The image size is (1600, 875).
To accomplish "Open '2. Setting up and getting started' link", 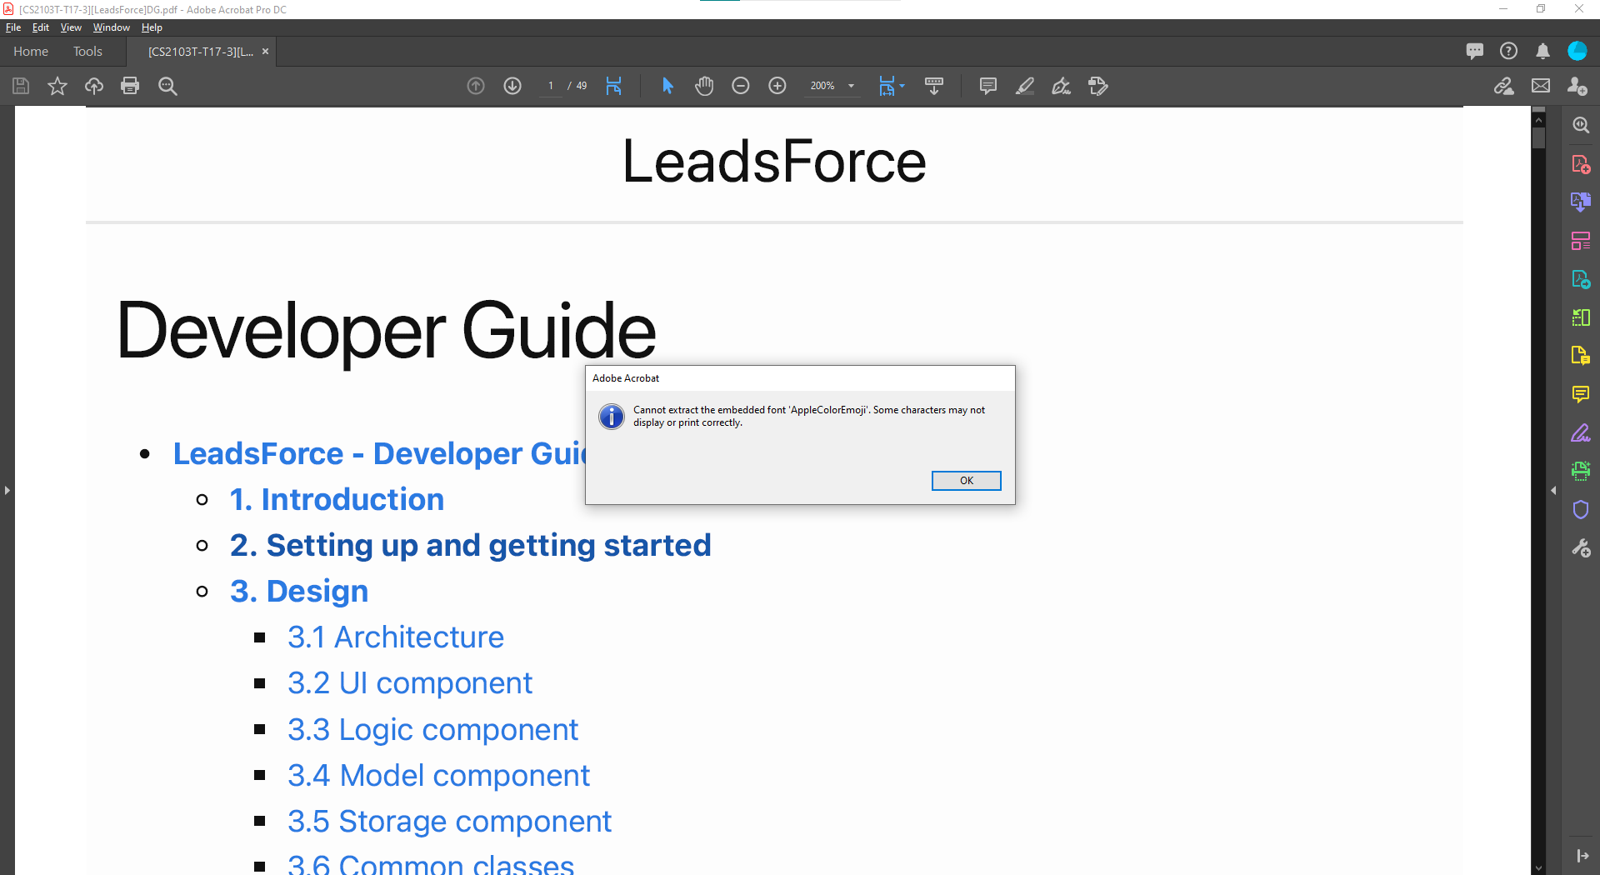I will coord(471,546).
